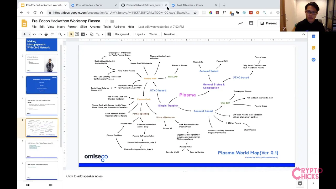The height and width of the screenshot is (189, 336).
Task: Reload the browser page
Action: pyautogui.click(x=35, y=13)
